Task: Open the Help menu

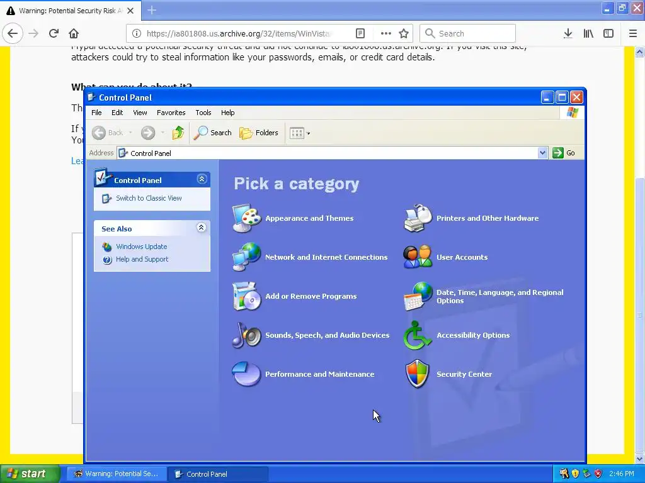Action: tap(227, 113)
